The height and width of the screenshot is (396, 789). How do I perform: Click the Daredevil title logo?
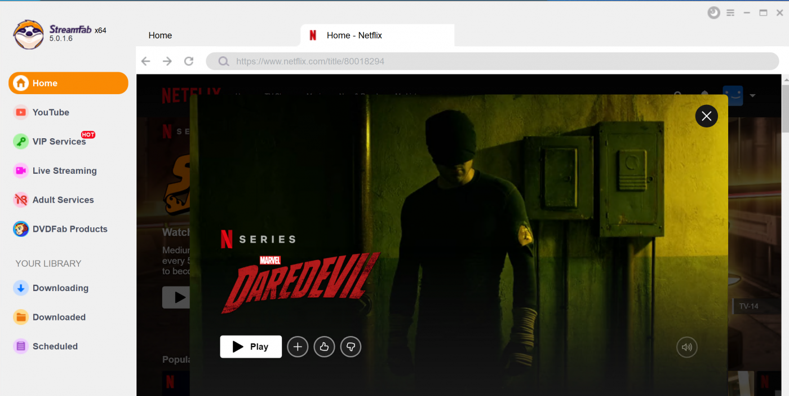click(x=301, y=283)
